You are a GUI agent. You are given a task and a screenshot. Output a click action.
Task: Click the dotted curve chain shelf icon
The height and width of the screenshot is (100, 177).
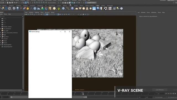pyautogui.click(x=68, y=8)
